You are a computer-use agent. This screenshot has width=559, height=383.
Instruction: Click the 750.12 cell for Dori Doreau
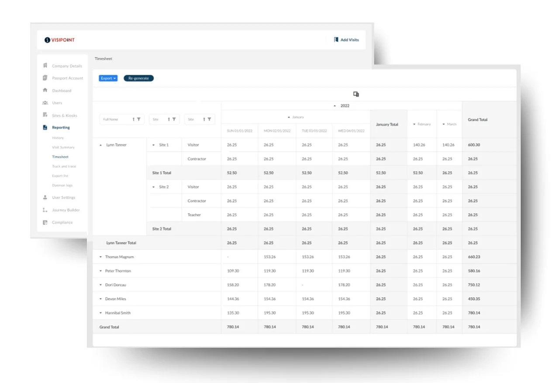(x=489, y=285)
